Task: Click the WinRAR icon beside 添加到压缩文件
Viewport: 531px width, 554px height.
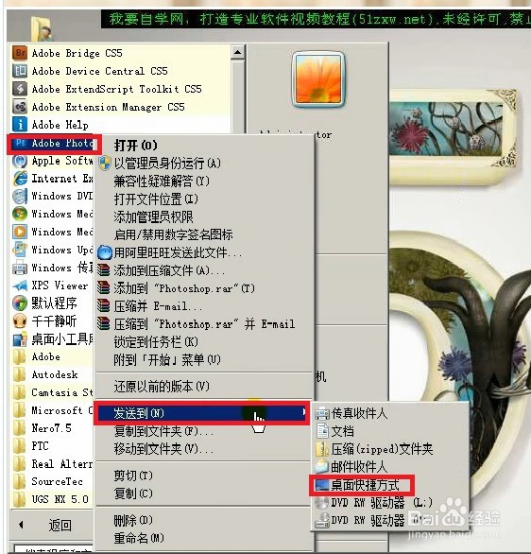Action: pyautogui.click(x=103, y=270)
